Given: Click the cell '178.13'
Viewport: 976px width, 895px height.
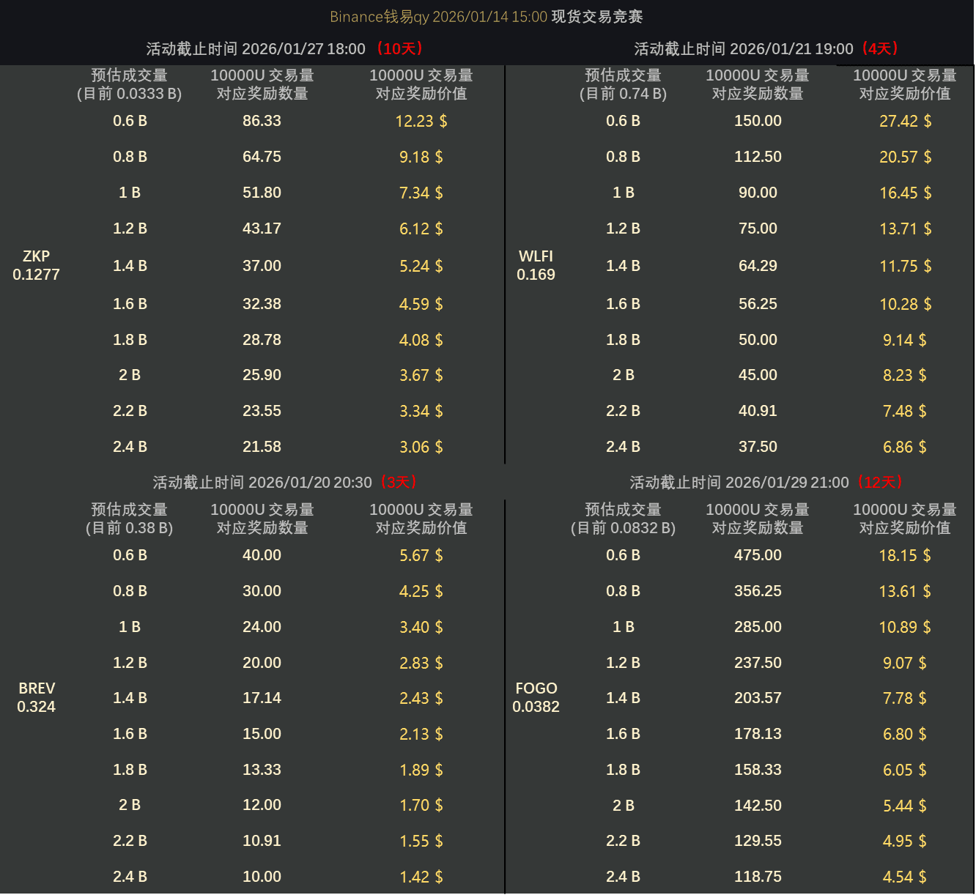Looking at the screenshot, I should click(x=758, y=734).
